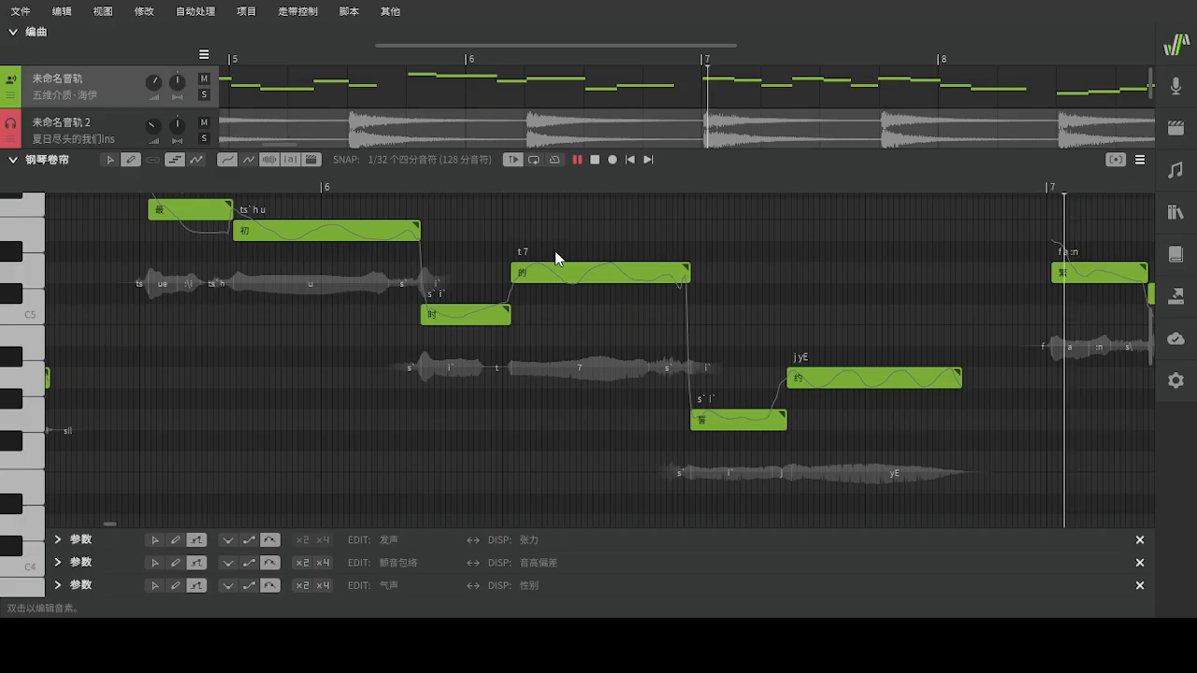
Task: Open the 文件 menu
Action: 21,11
